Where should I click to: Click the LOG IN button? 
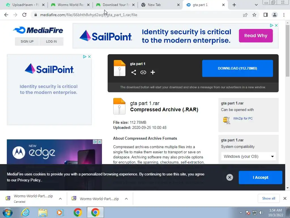(x=51, y=41)
